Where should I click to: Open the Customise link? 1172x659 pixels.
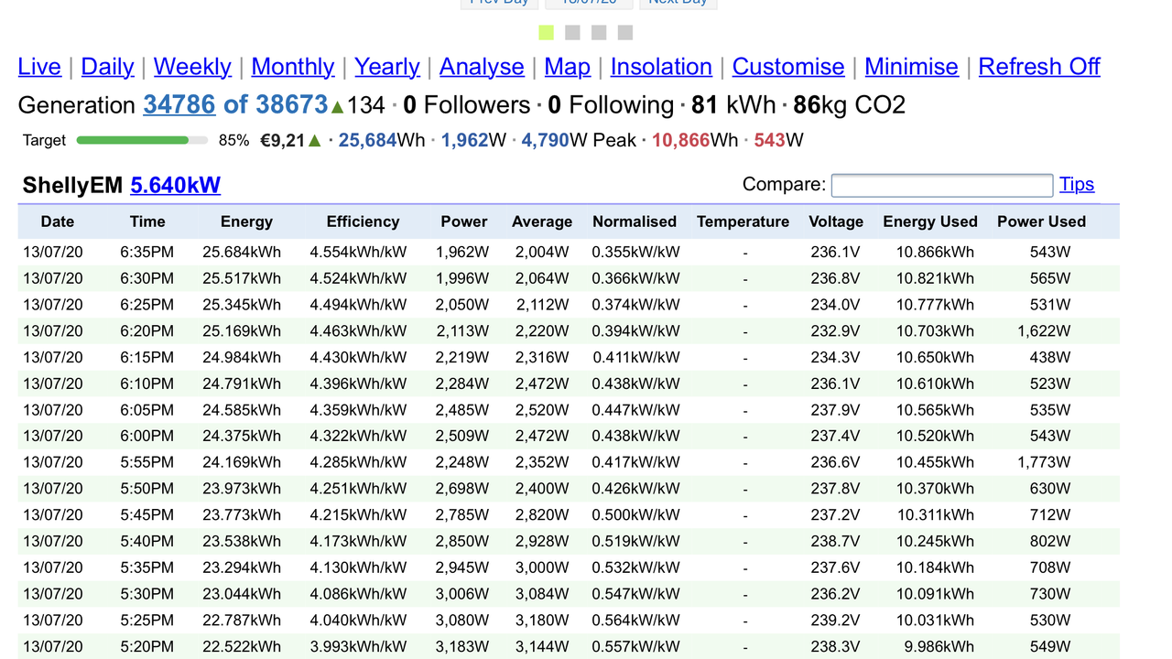pos(788,67)
